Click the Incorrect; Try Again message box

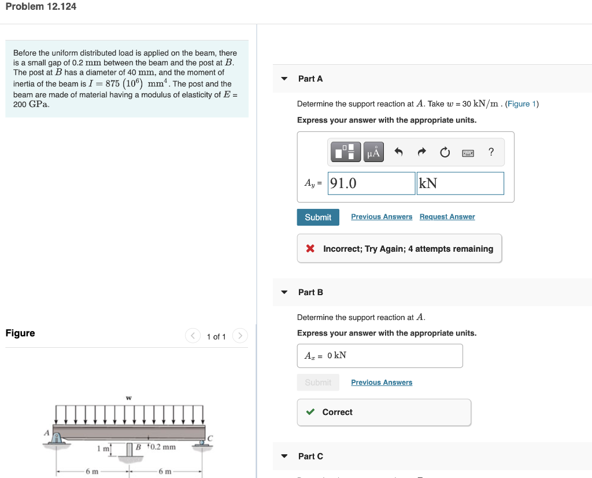click(x=399, y=248)
